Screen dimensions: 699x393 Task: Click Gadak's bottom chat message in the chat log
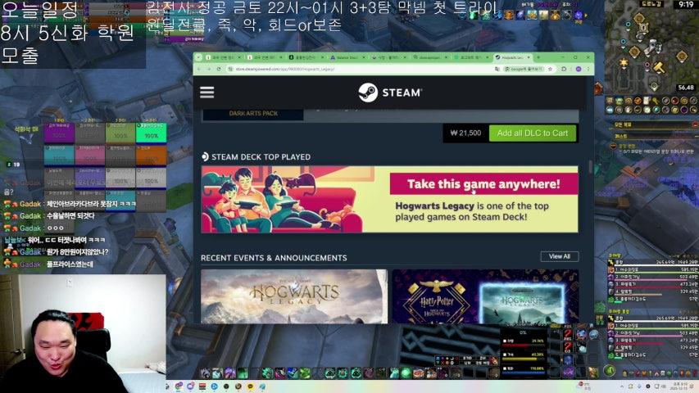pos(48,264)
